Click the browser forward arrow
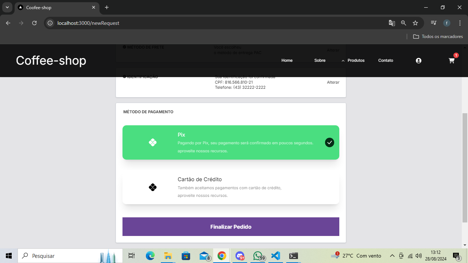468x263 pixels. point(21,23)
